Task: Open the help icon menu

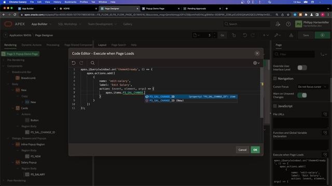Action: point(288,24)
